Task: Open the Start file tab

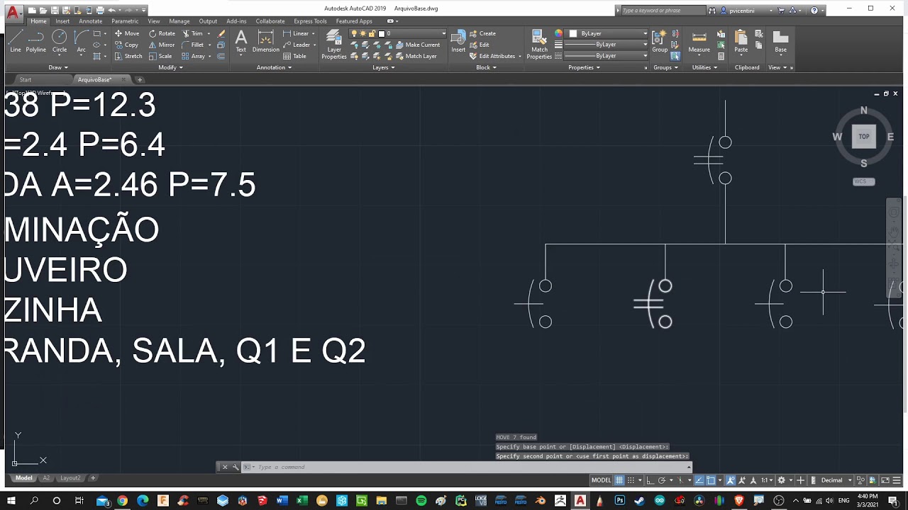Action: click(26, 79)
